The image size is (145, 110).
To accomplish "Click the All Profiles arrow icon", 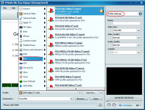I will click(x=21, y=86).
